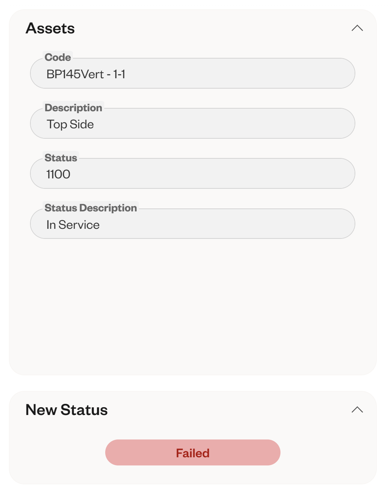Click the Status field label
Image resolution: width=392 pixels, height=494 pixels.
(61, 158)
